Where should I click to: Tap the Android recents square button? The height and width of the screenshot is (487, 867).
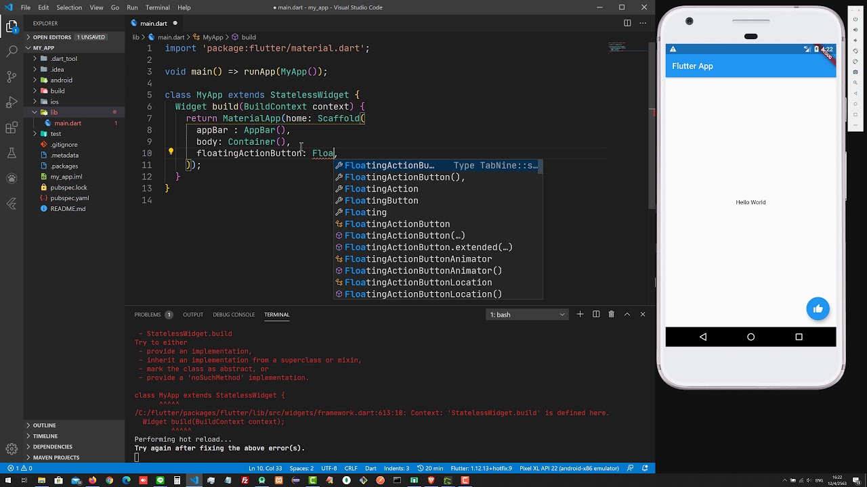coord(799,337)
